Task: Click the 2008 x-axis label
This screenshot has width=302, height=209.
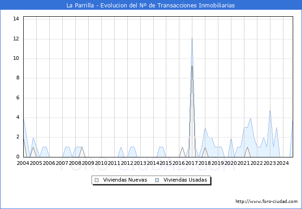Action: 75,163
